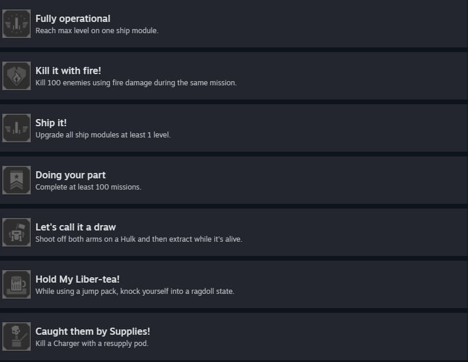Click the "Doing your part" title
468x362 pixels.
tap(70, 175)
